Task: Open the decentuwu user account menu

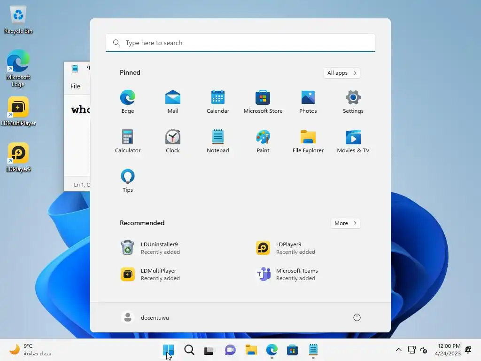Action: point(145,317)
